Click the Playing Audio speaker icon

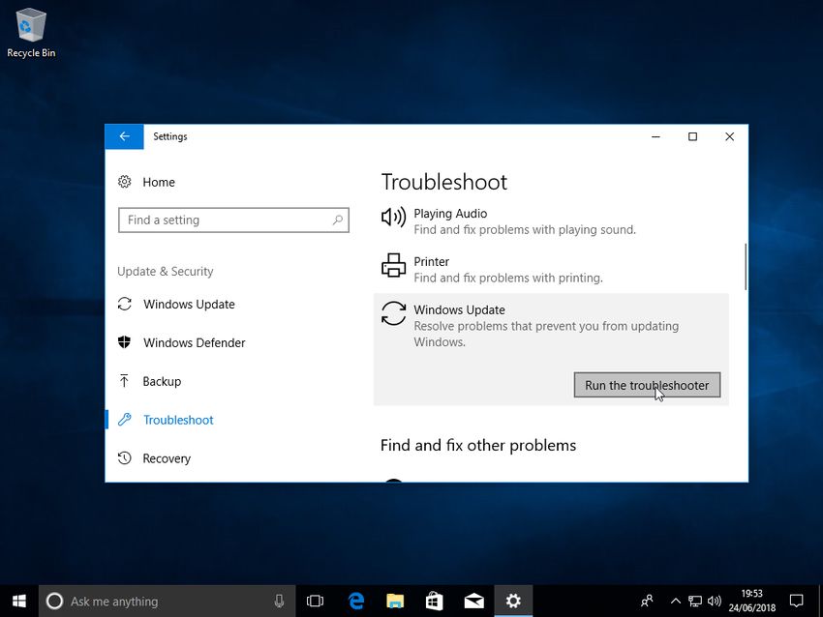click(x=393, y=217)
